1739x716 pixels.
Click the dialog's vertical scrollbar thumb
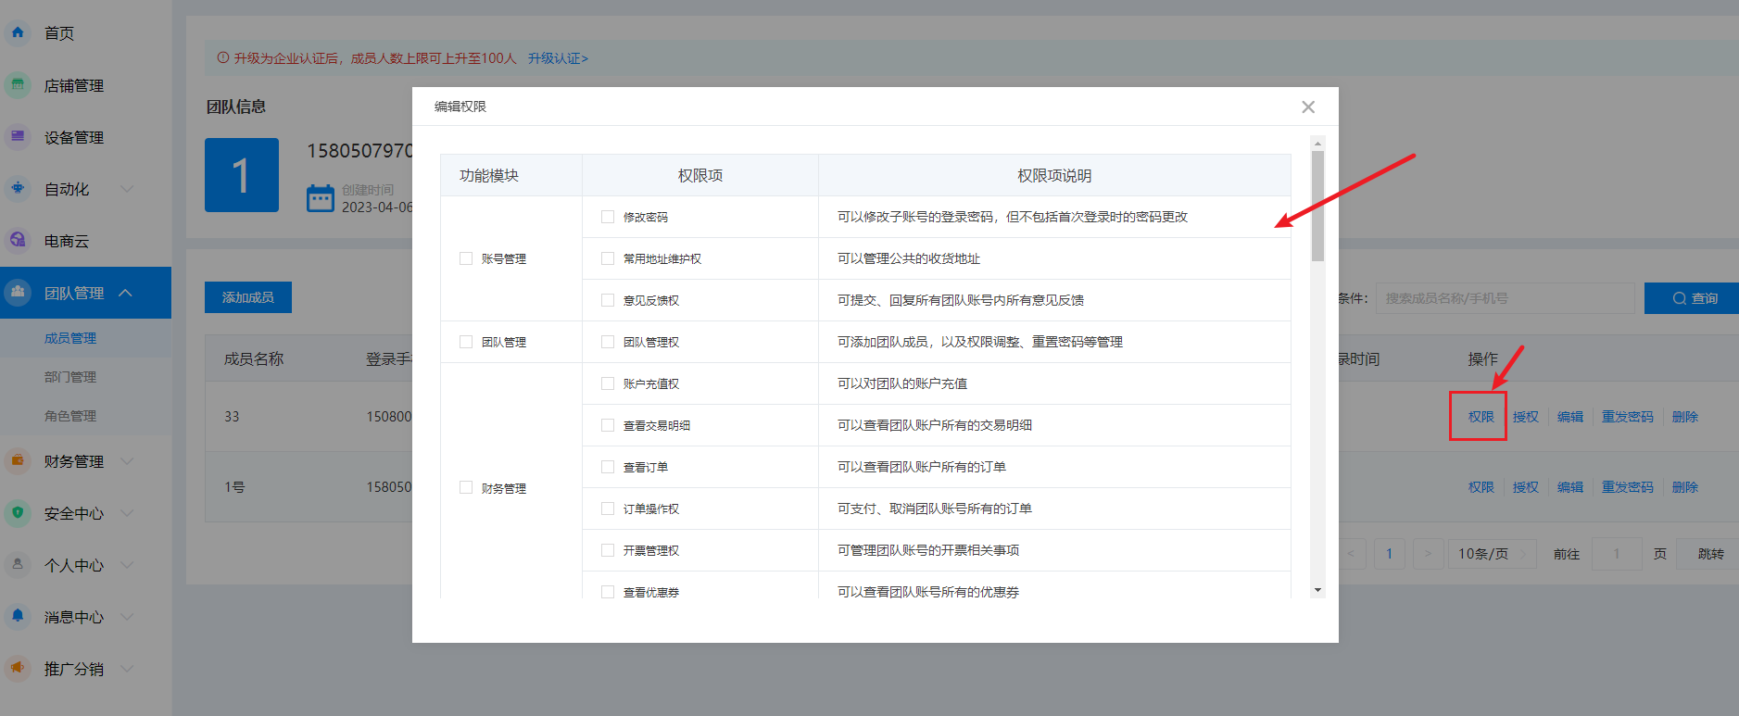1317,206
